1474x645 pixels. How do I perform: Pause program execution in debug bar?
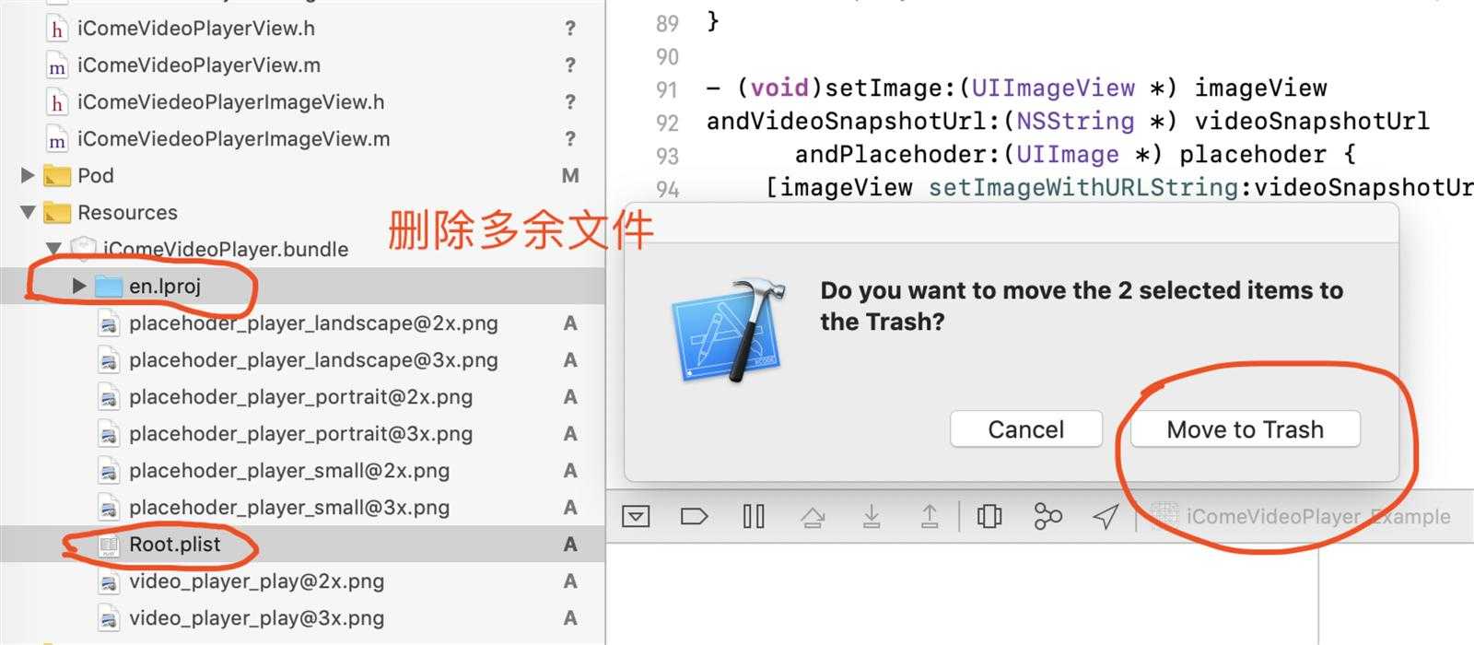(754, 516)
